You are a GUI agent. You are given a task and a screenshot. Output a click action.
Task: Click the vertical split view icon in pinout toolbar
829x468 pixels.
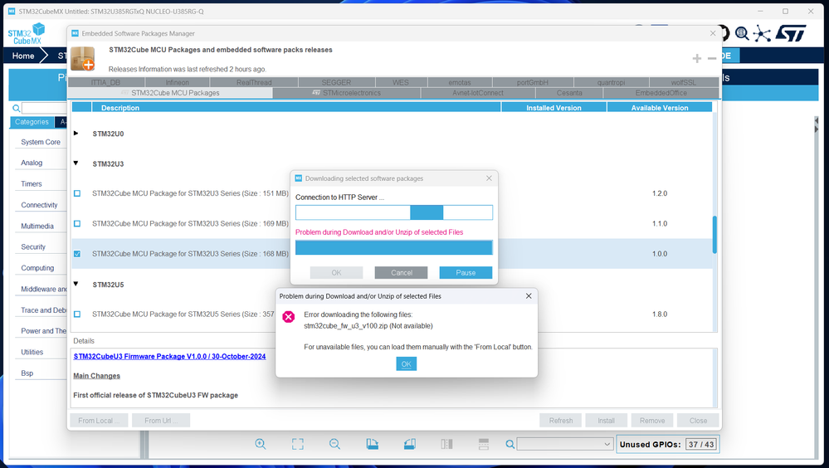pos(446,444)
